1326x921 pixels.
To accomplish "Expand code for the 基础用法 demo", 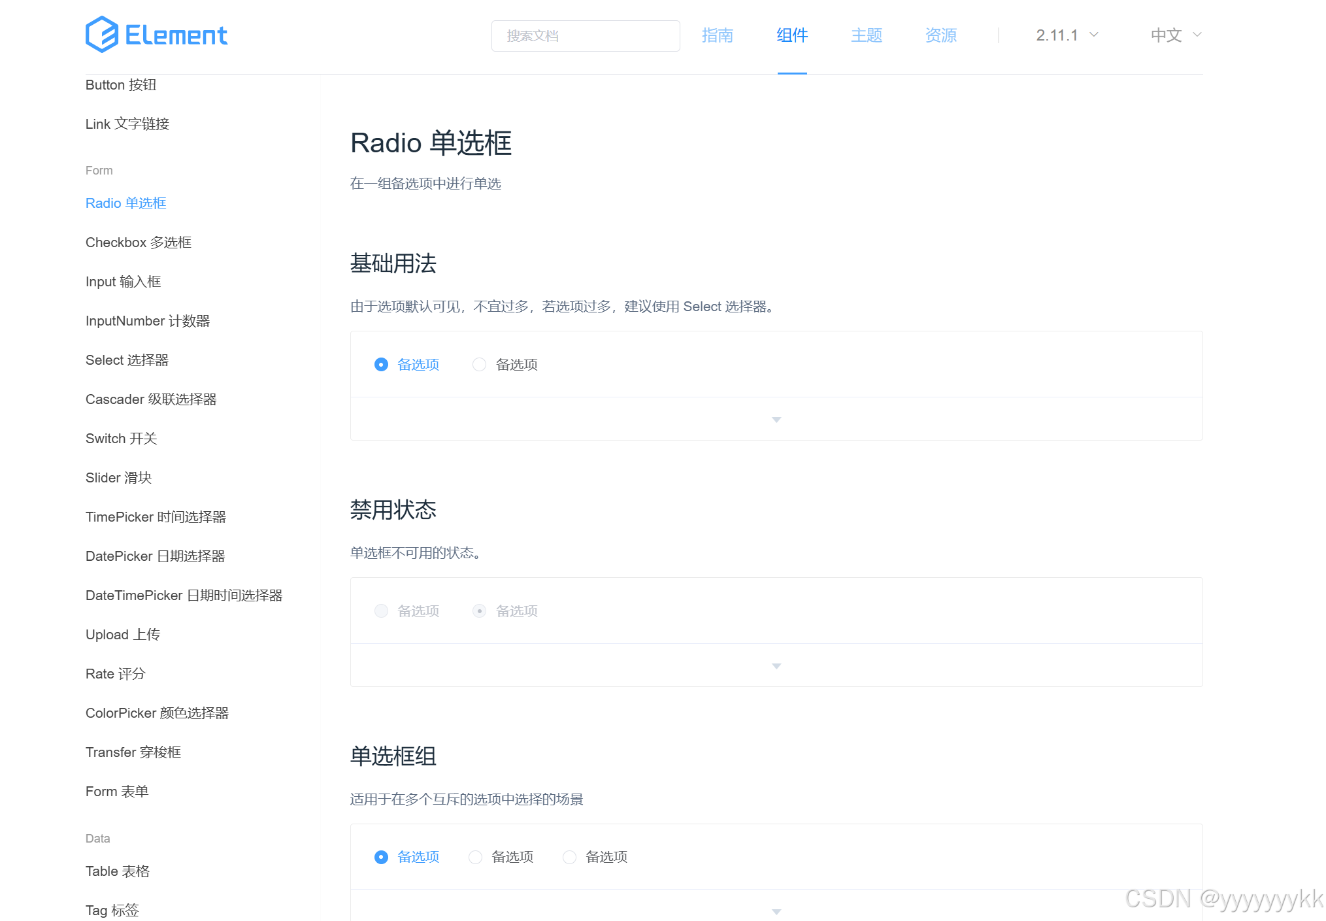I will click(776, 419).
